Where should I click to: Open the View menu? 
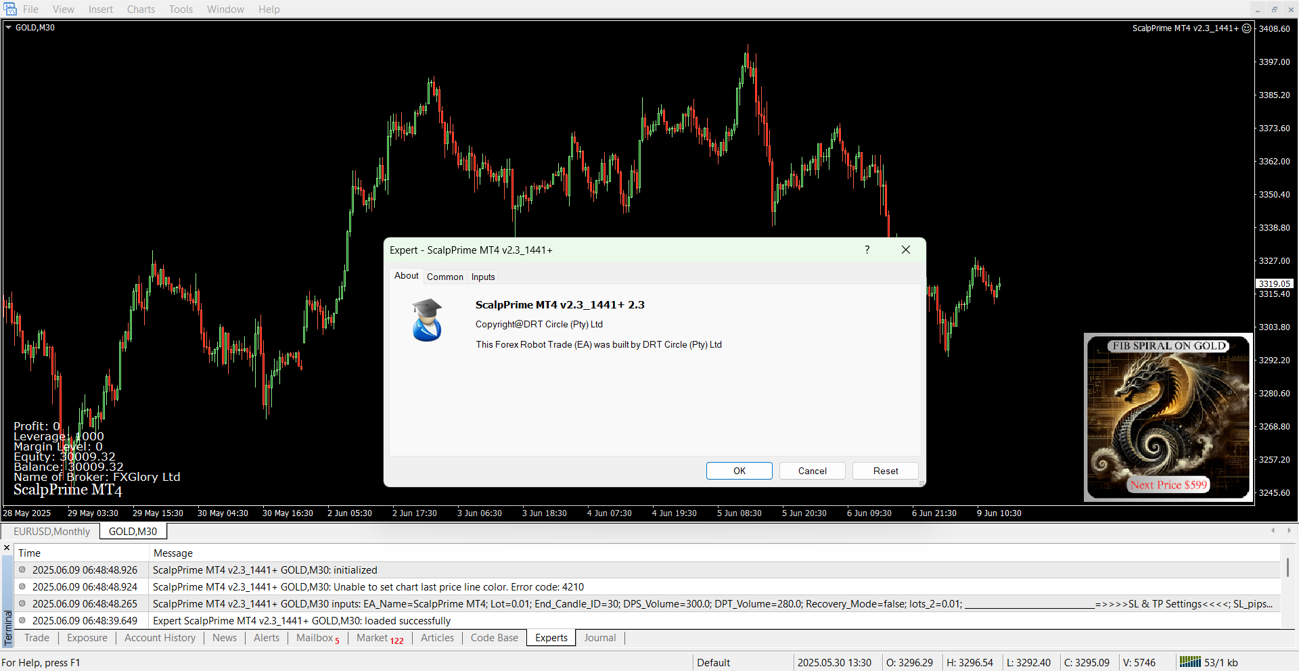point(64,9)
